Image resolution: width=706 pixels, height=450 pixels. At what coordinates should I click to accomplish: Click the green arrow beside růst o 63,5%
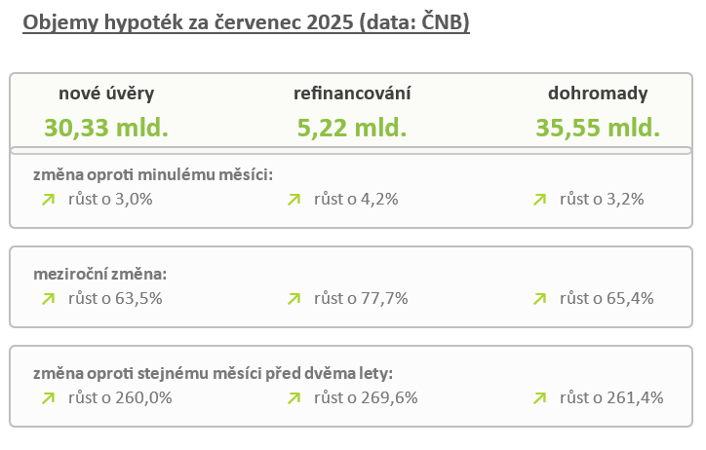pos(48,298)
